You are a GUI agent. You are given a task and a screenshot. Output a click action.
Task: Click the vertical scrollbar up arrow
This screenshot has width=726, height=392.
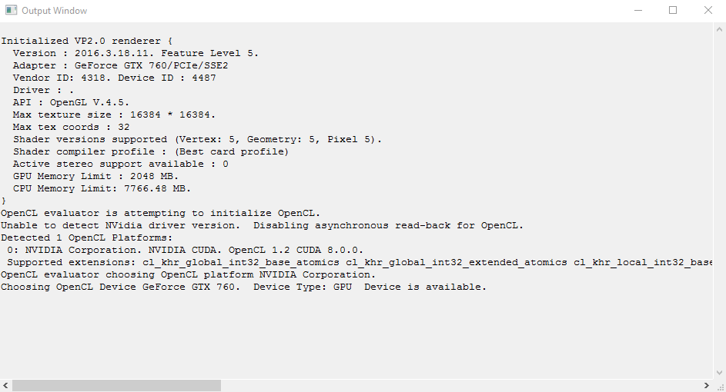click(x=719, y=29)
